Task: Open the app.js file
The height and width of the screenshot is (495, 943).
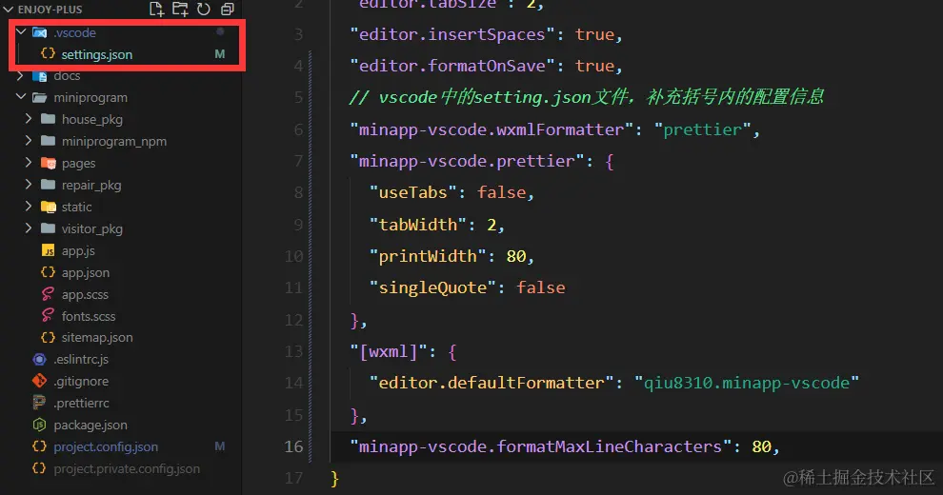Action: pos(78,251)
